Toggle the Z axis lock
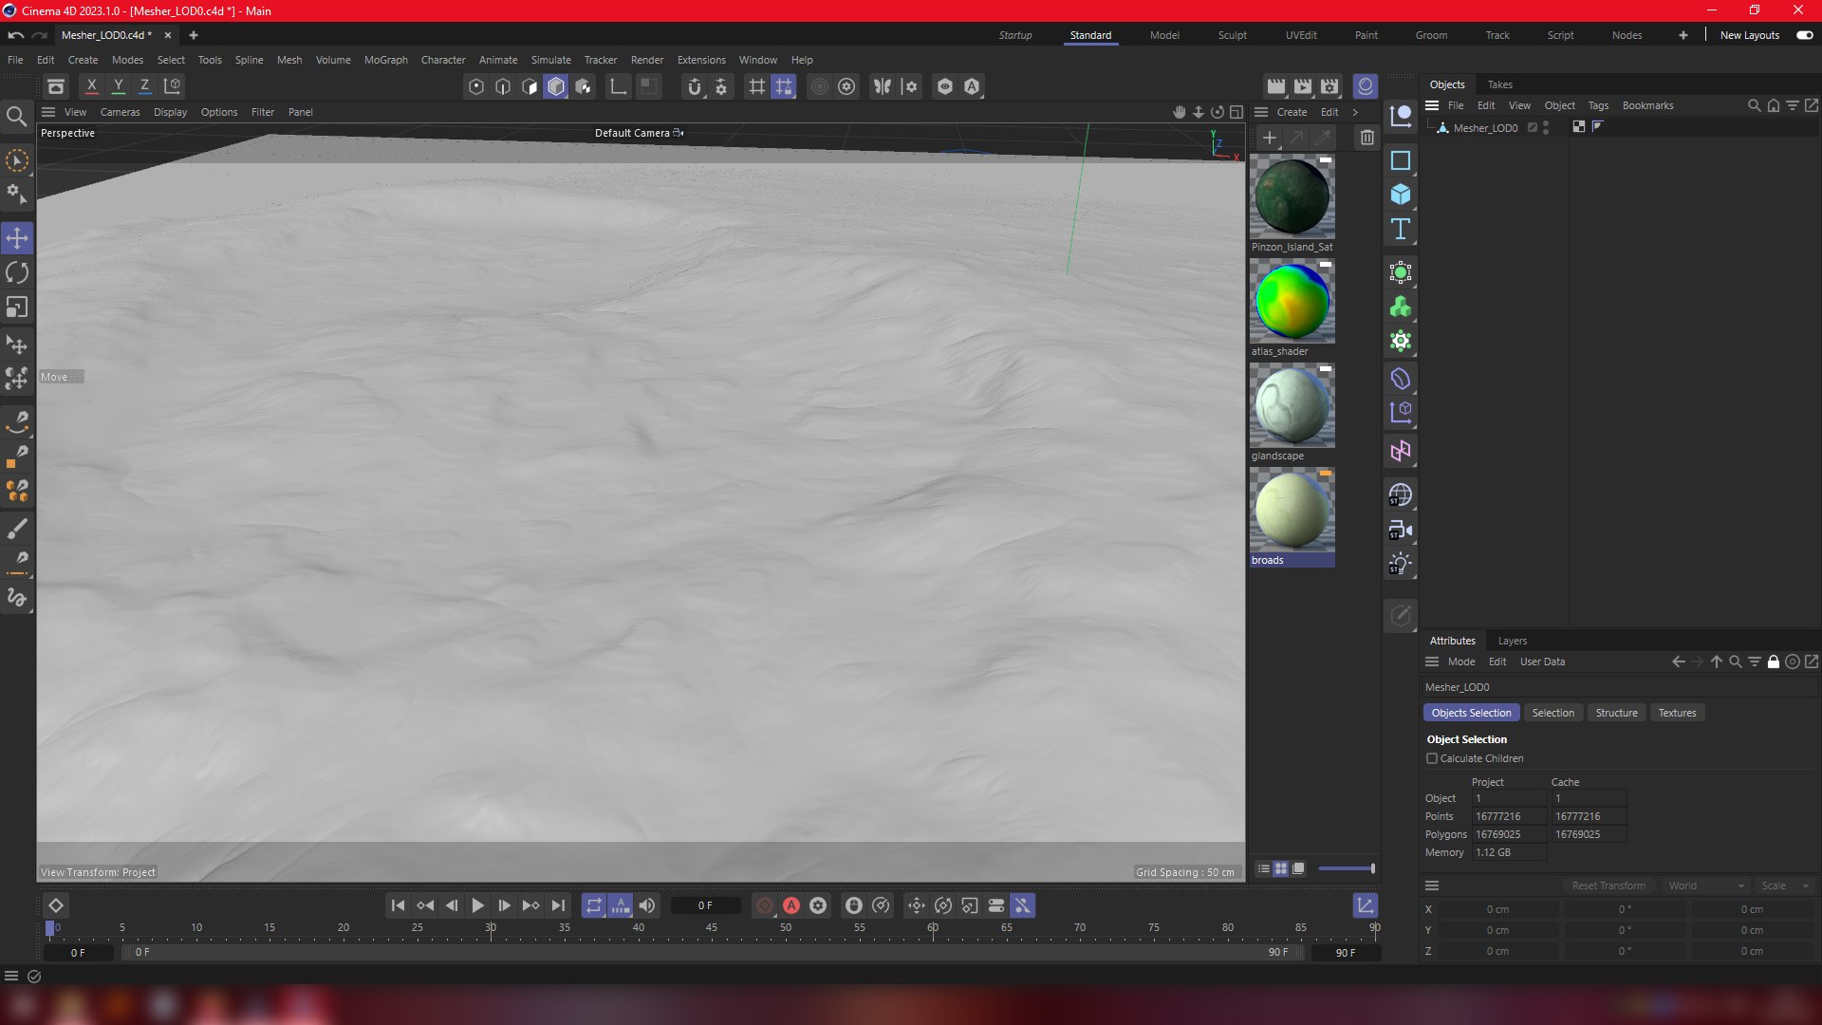This screenshot has width=1822, height=1025. click(x=145, y=86)
